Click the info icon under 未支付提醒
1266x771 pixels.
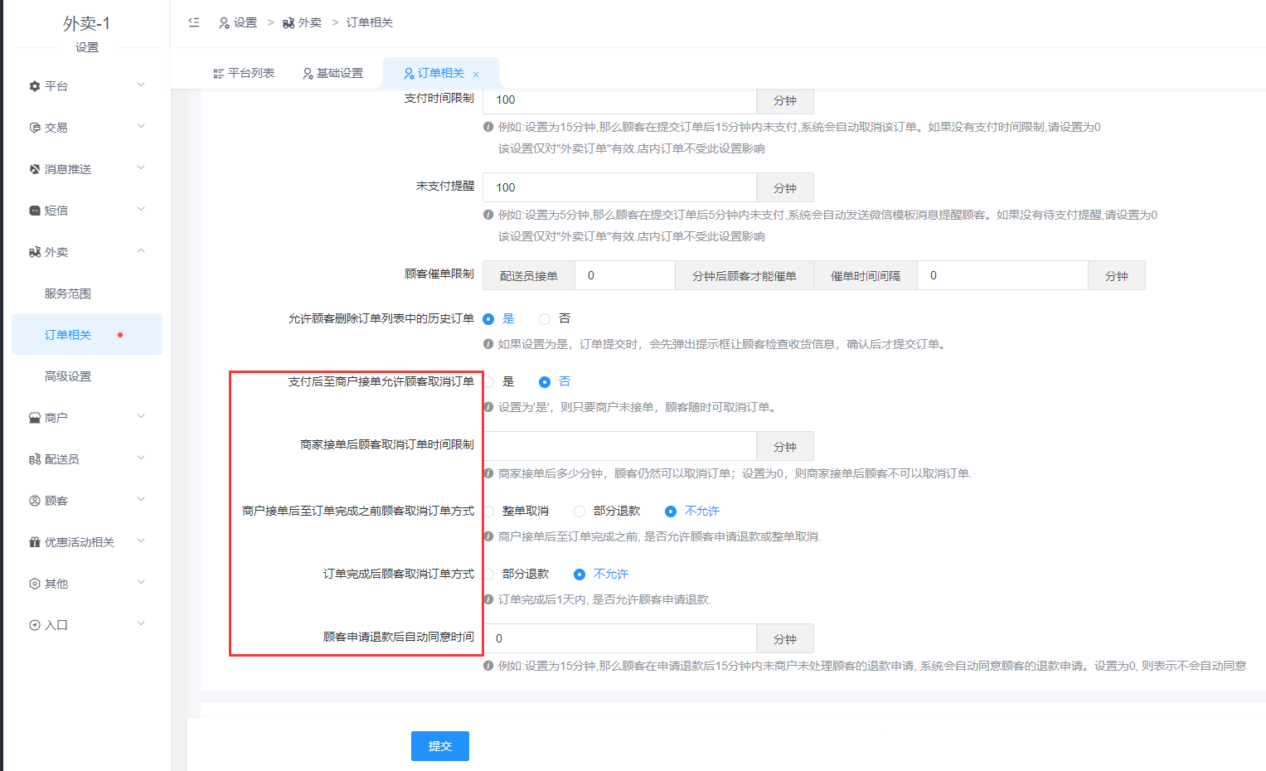click(488, 215)
